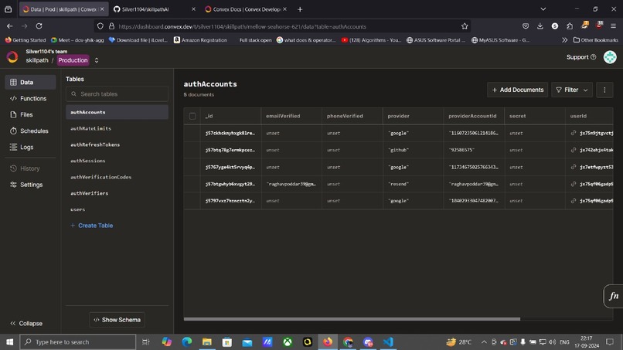
Task: Open Visual Studio Code from the taskbar
Action: [388, 342]
